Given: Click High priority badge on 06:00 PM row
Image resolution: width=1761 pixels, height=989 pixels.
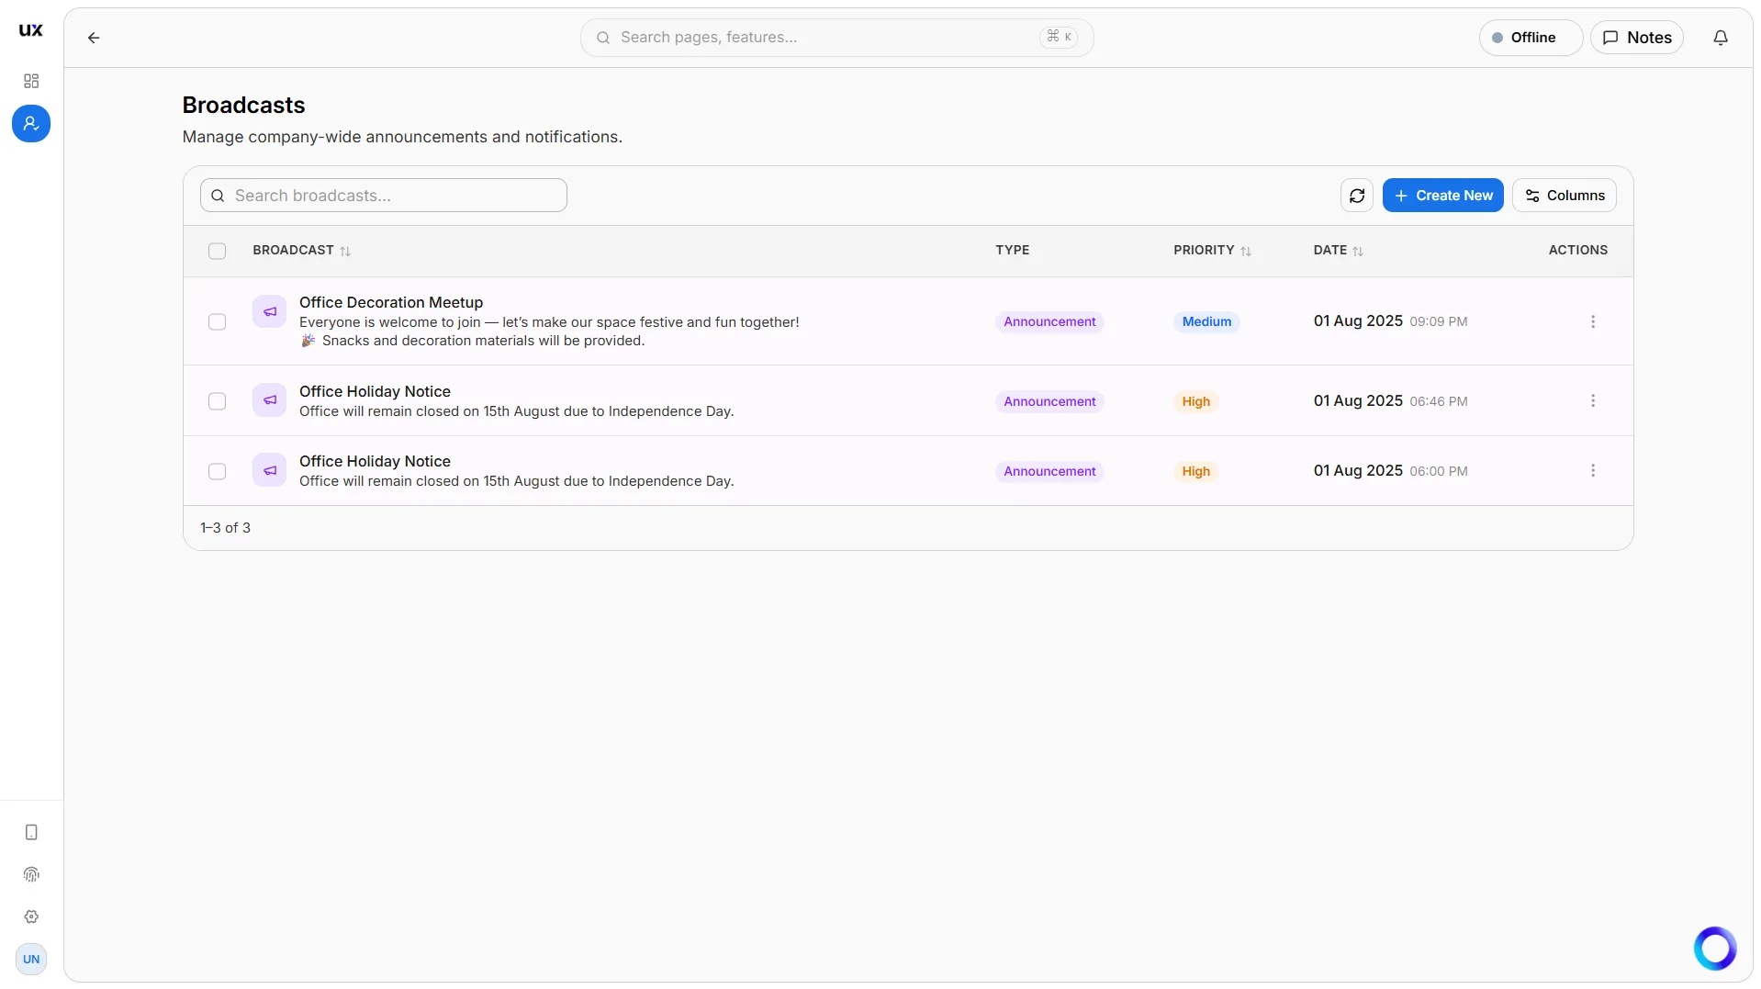Looking at the screenshot, I should (1195, 471).
